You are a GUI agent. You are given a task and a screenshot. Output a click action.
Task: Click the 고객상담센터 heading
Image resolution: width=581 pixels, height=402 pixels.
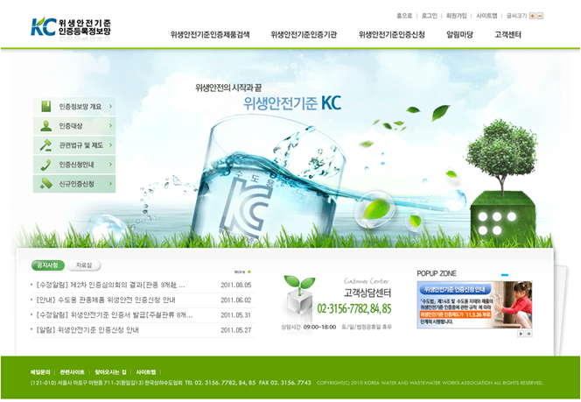[367, 293]
